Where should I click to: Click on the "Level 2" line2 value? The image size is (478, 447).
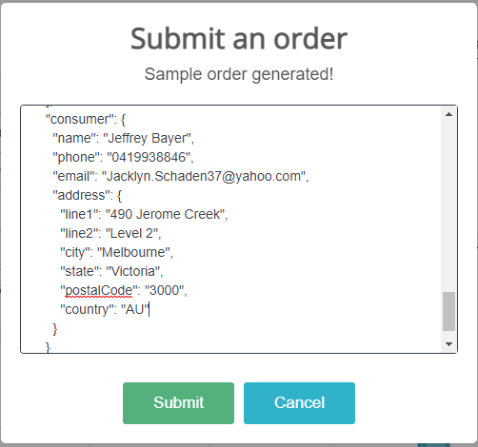131,233
